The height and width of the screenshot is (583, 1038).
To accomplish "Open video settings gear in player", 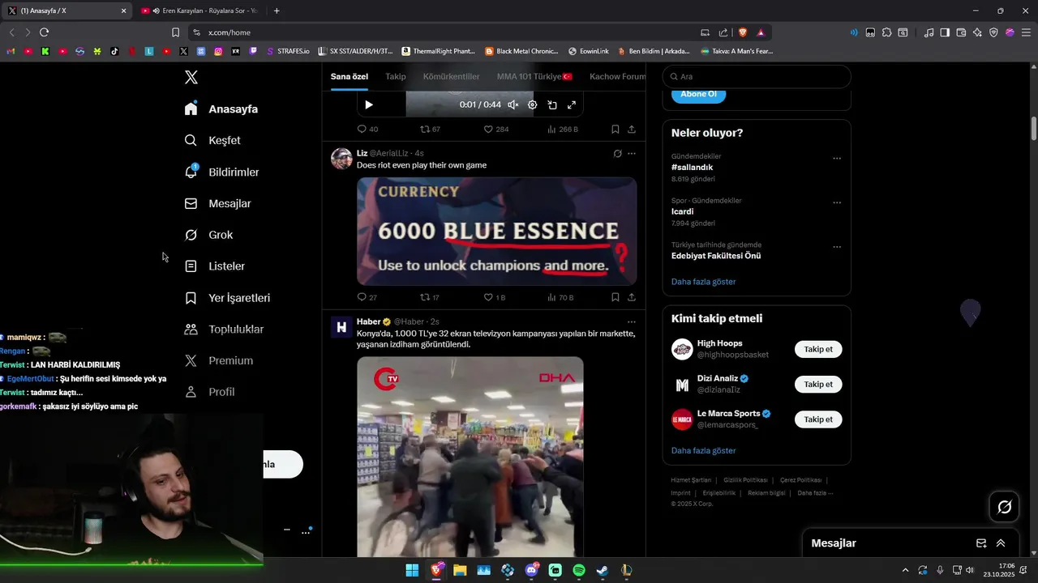I will pos(532,104).
